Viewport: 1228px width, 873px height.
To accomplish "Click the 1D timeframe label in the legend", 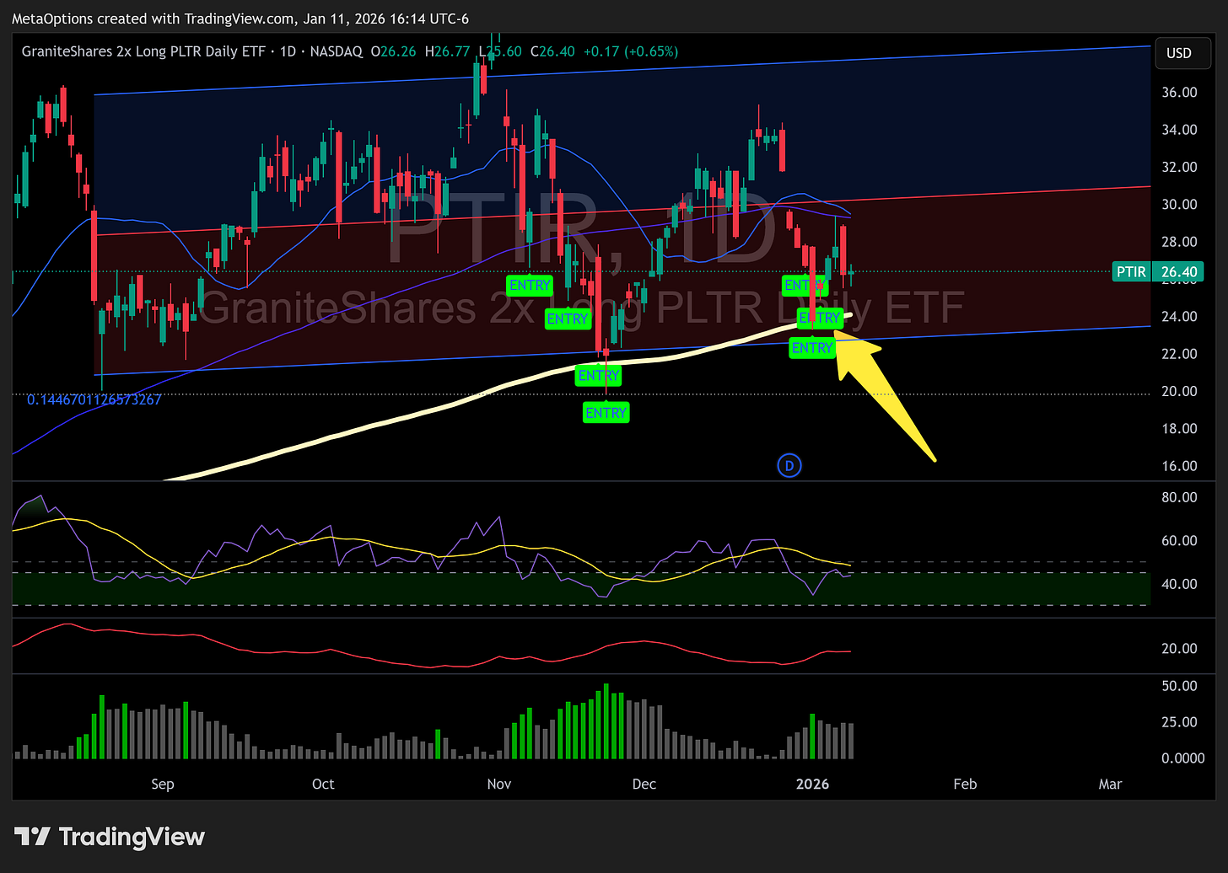I will tap(287, 51).
